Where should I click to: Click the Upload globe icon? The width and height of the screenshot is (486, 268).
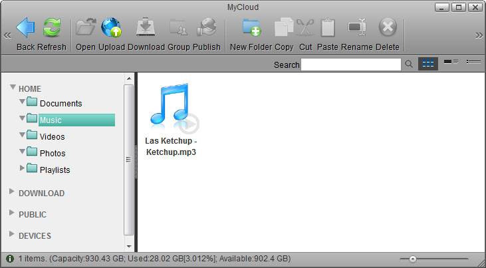pyautogui.click(x=111, y=28)
